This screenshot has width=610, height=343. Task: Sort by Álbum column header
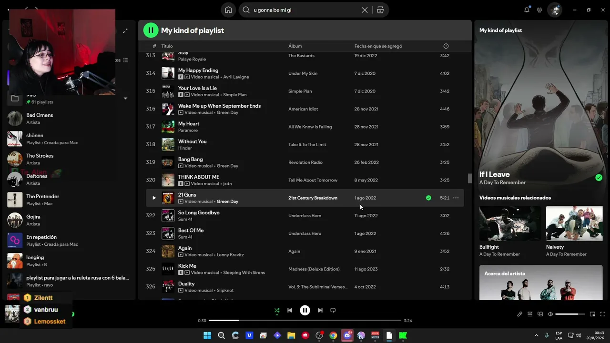coord(295,46)
